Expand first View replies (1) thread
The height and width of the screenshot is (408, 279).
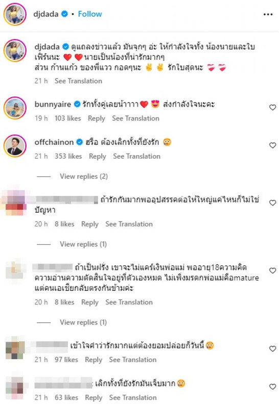click(x=83, y=244)
